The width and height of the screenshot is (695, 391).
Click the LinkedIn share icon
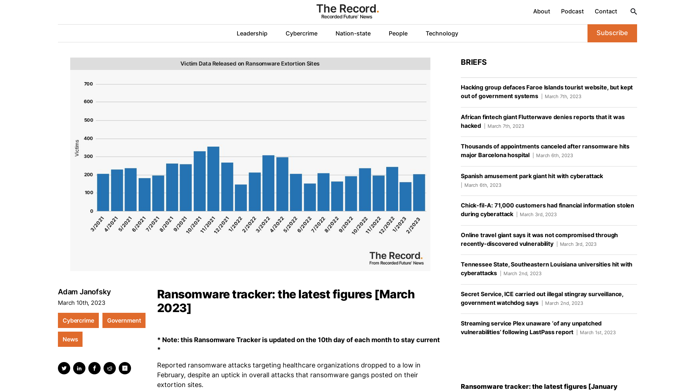tap(79, 368)
